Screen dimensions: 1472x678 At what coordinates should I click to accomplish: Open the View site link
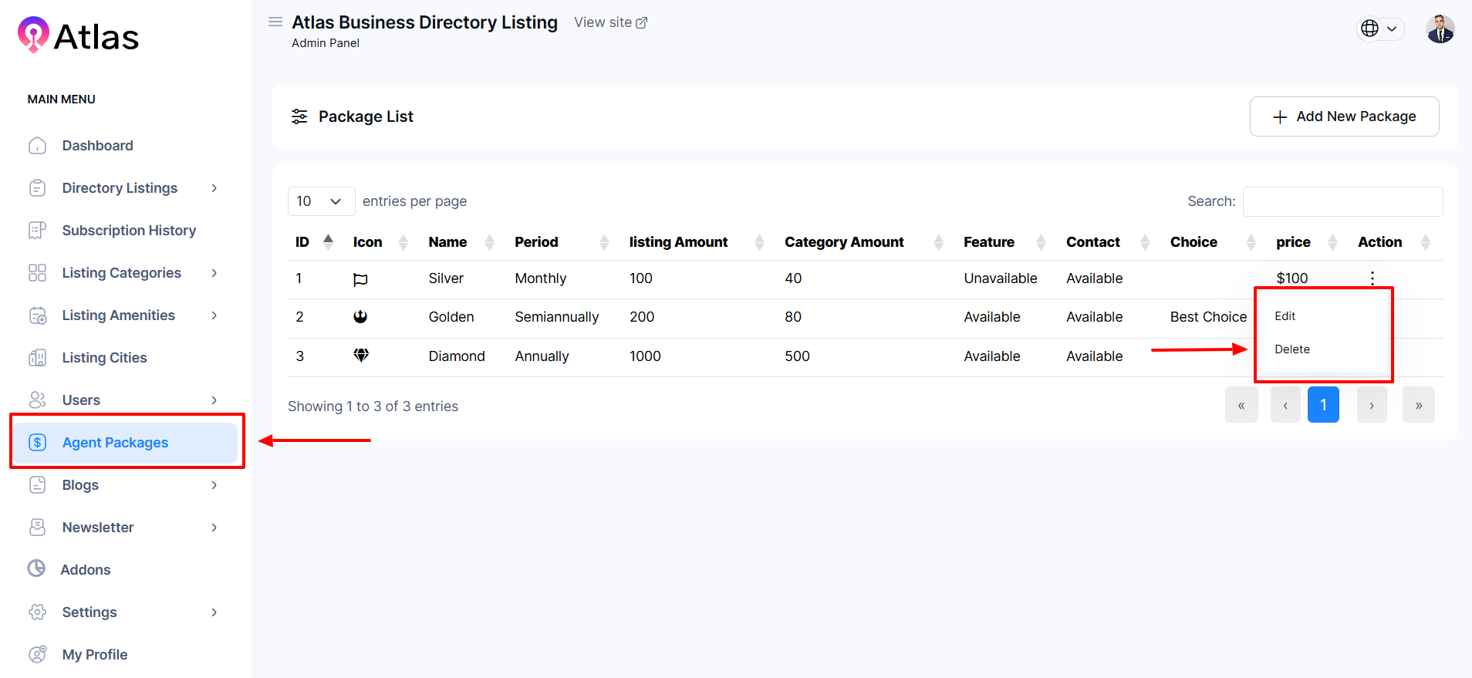tap(610, 22)
